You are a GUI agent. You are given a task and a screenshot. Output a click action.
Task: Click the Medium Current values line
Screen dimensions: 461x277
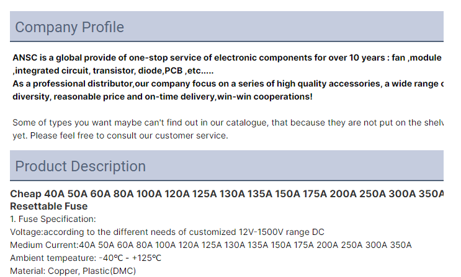coord(211,245)
